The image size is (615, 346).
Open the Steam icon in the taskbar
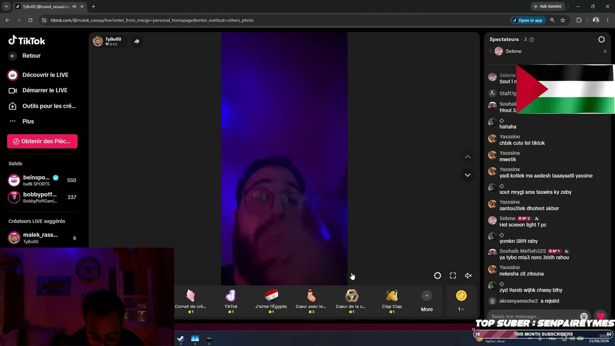click(180, 339)
